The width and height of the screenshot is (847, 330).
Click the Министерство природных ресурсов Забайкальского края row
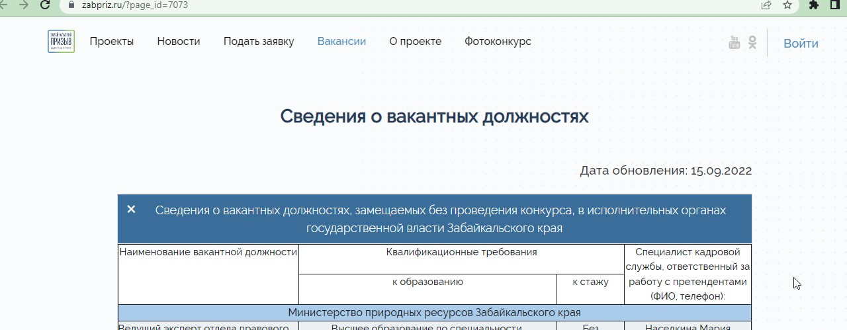coord(435,312)
